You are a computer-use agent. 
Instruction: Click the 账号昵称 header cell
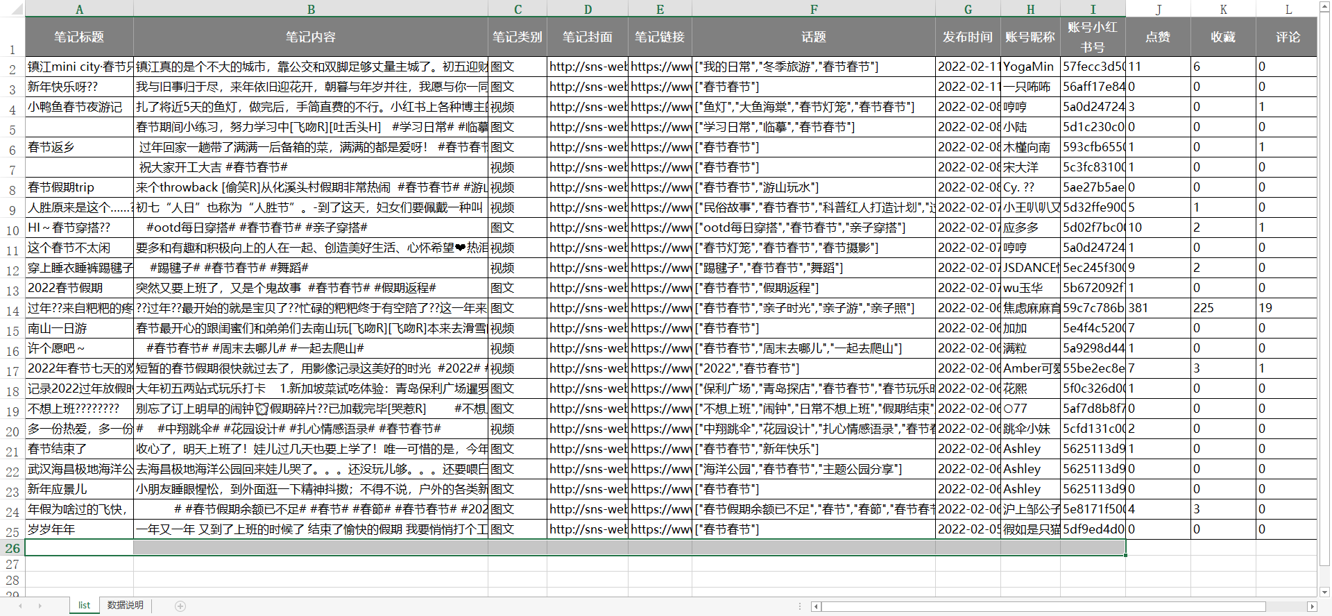(1030, 37)
